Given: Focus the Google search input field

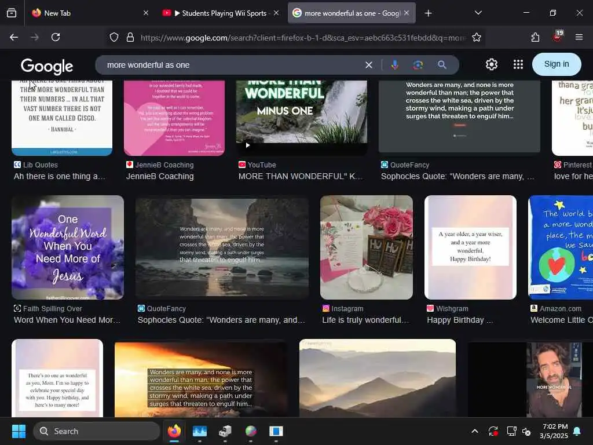Looking at the screenshot, I should click(x=233, y=65).
